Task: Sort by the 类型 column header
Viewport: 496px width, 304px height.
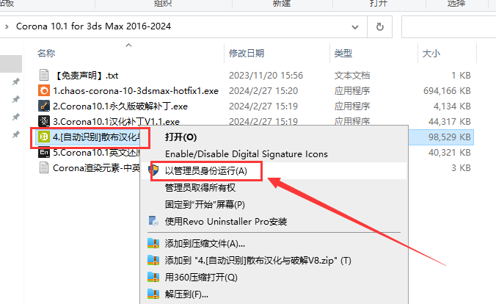Action: pos(343,53)
